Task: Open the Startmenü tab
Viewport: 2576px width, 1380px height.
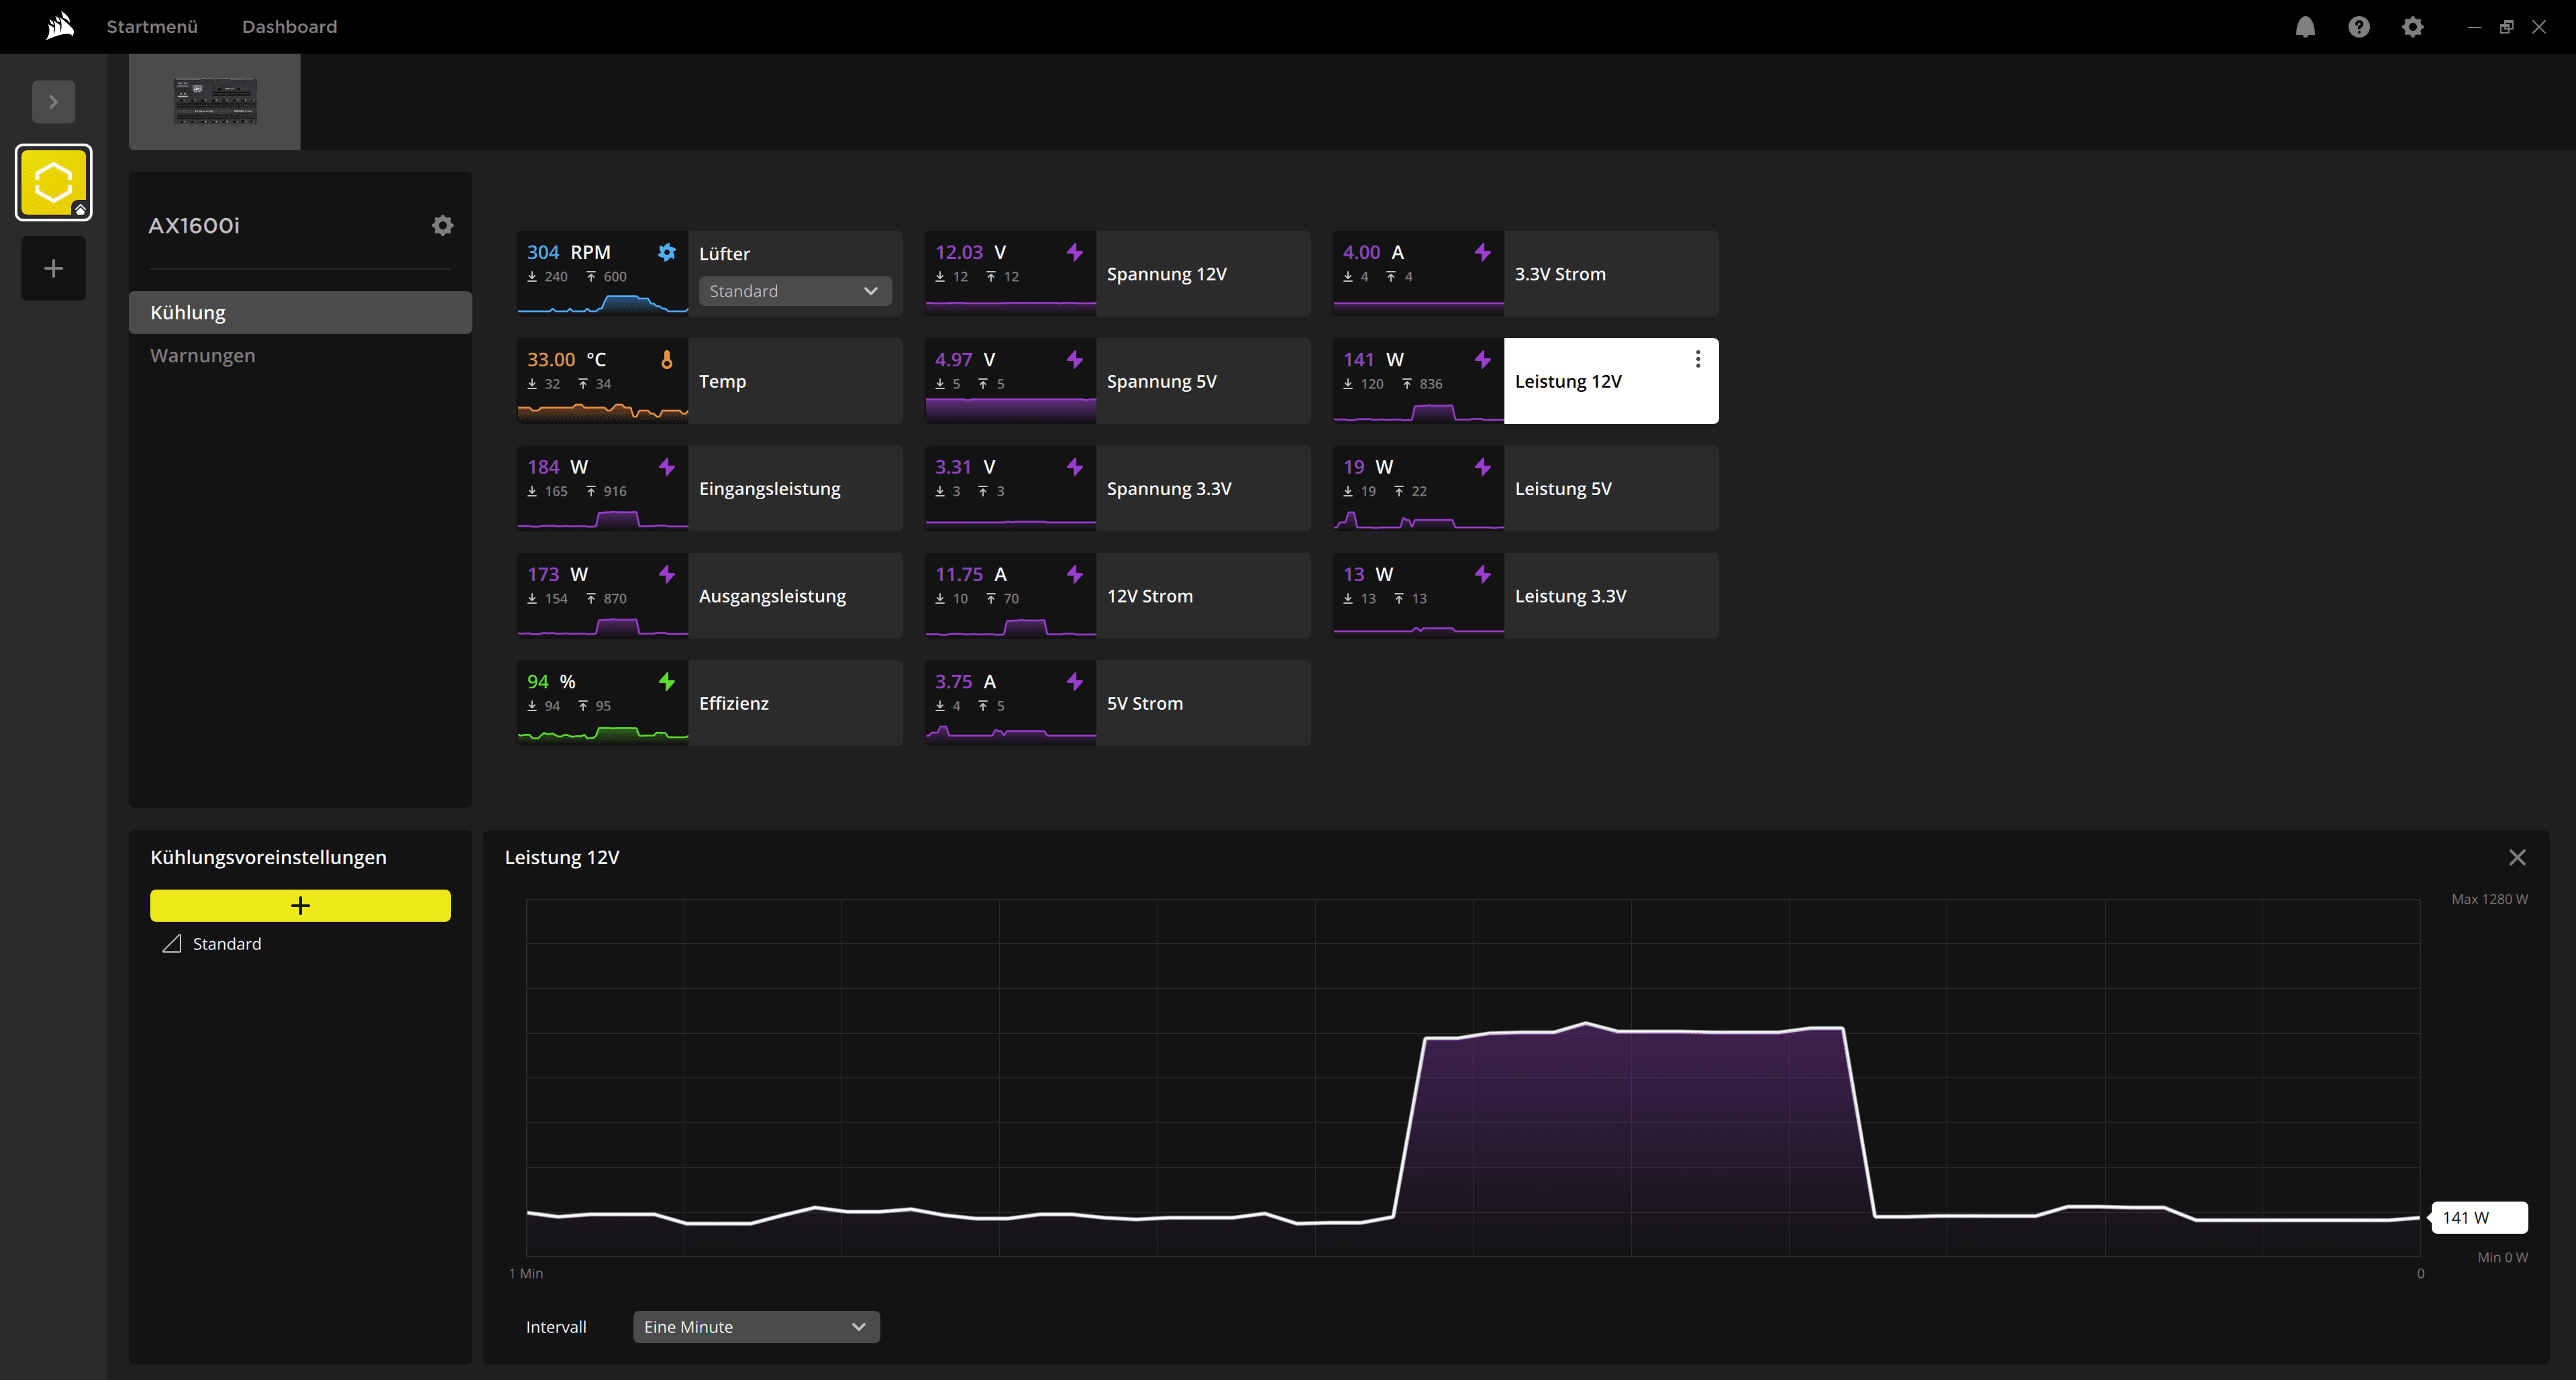Action: pos(152,27)
